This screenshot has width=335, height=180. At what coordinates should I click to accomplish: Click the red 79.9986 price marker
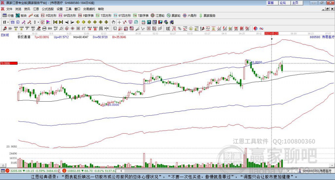click(x=9, y=63)
